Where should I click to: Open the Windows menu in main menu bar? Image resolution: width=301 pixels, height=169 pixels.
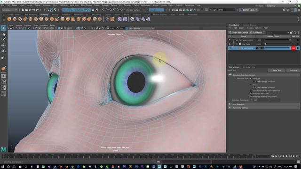click(47, 5)
